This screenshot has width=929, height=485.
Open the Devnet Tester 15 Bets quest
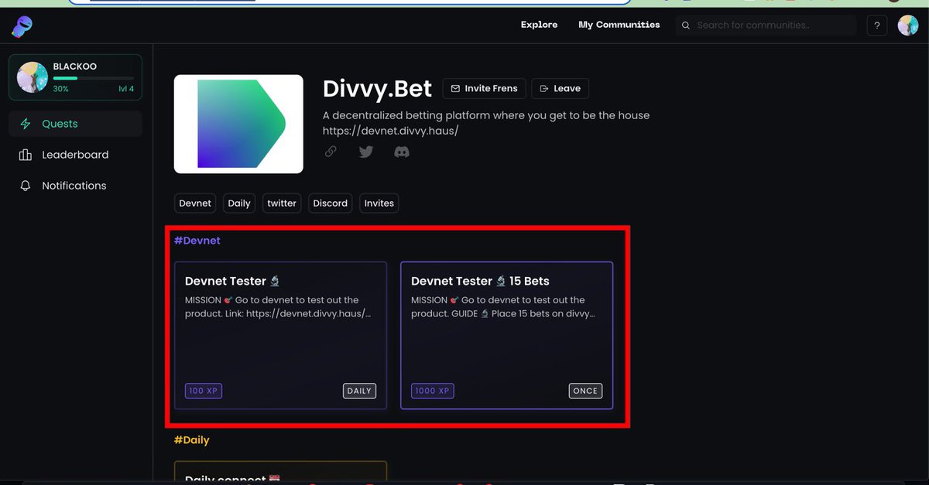click(506, 335)
